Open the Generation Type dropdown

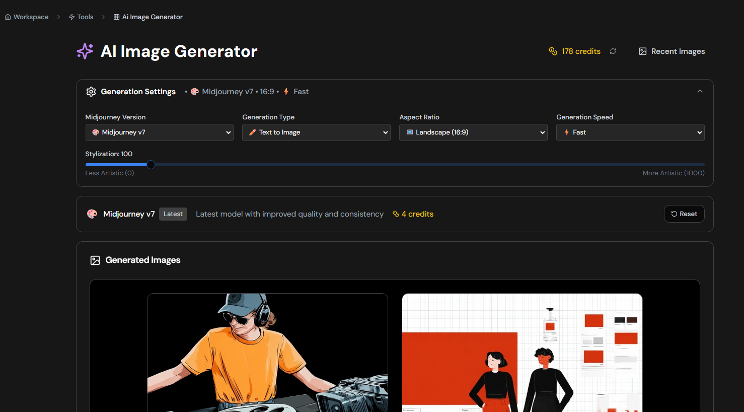pos(316,132)
